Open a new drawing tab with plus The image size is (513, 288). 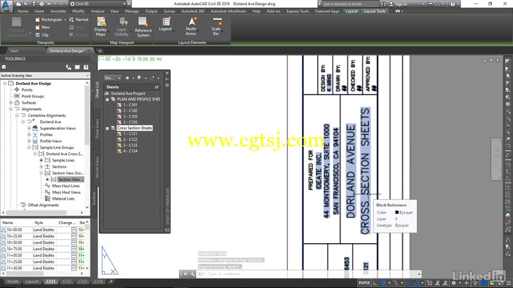point(100,51)
